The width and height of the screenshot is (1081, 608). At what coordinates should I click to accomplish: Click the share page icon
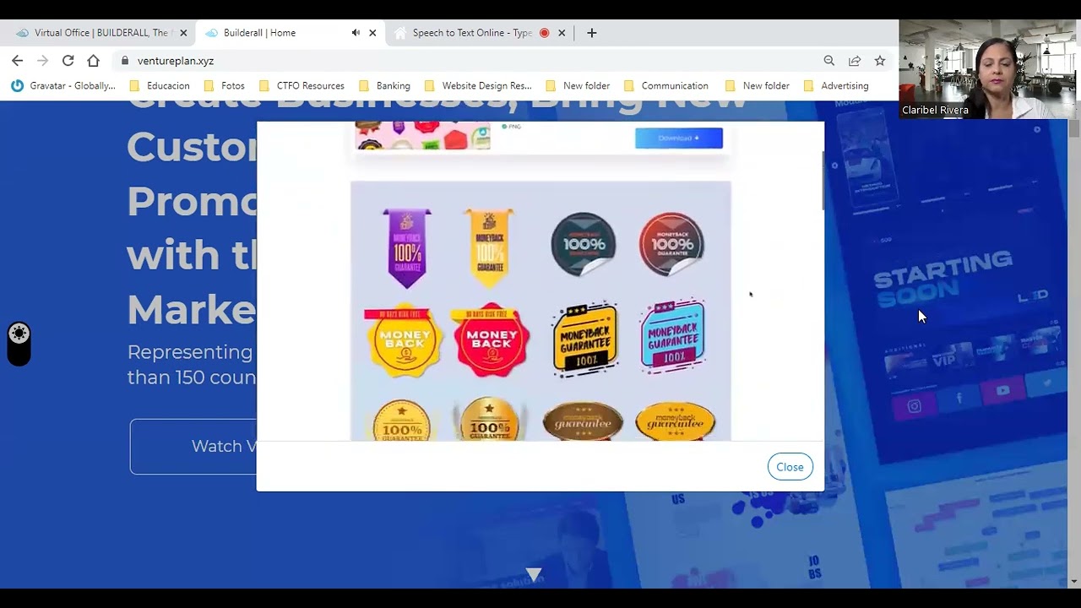click(x=855, y=61)
